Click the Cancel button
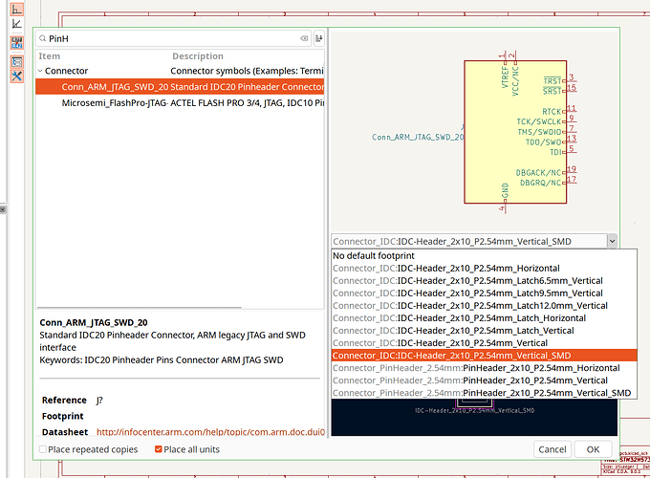Viewport: 650px width, 478px height. pyautogui.click(x=552, y=449)
